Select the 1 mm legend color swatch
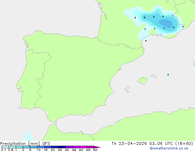 [x=19, y=147]
